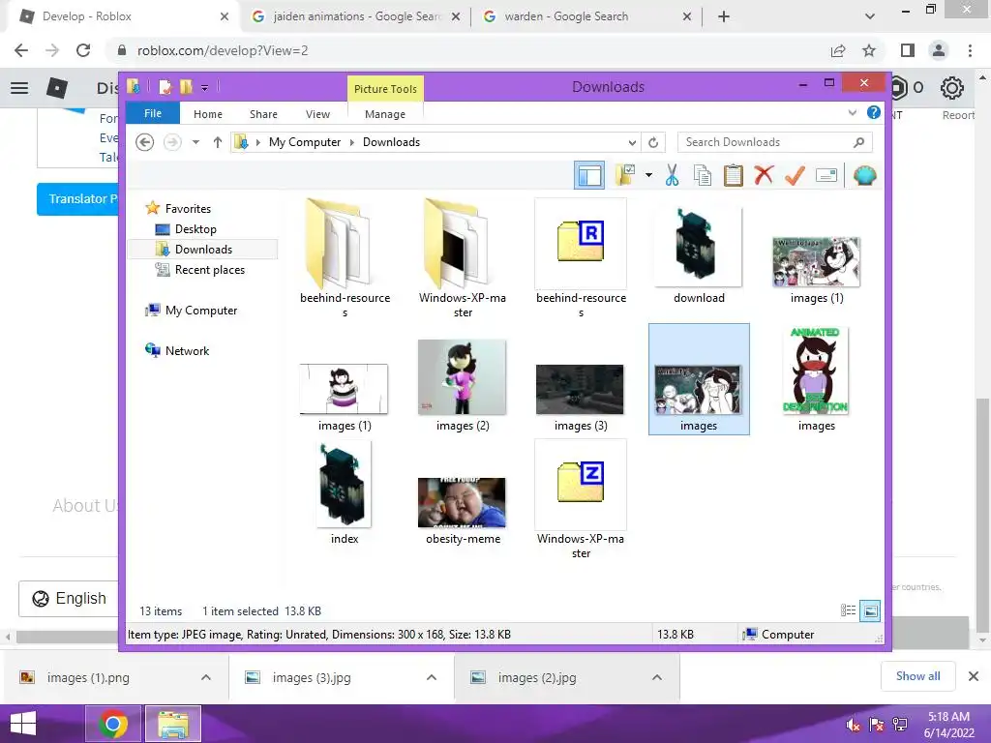Open the File ribbon tab
The image size is (991, 743).
click(153, 114)
